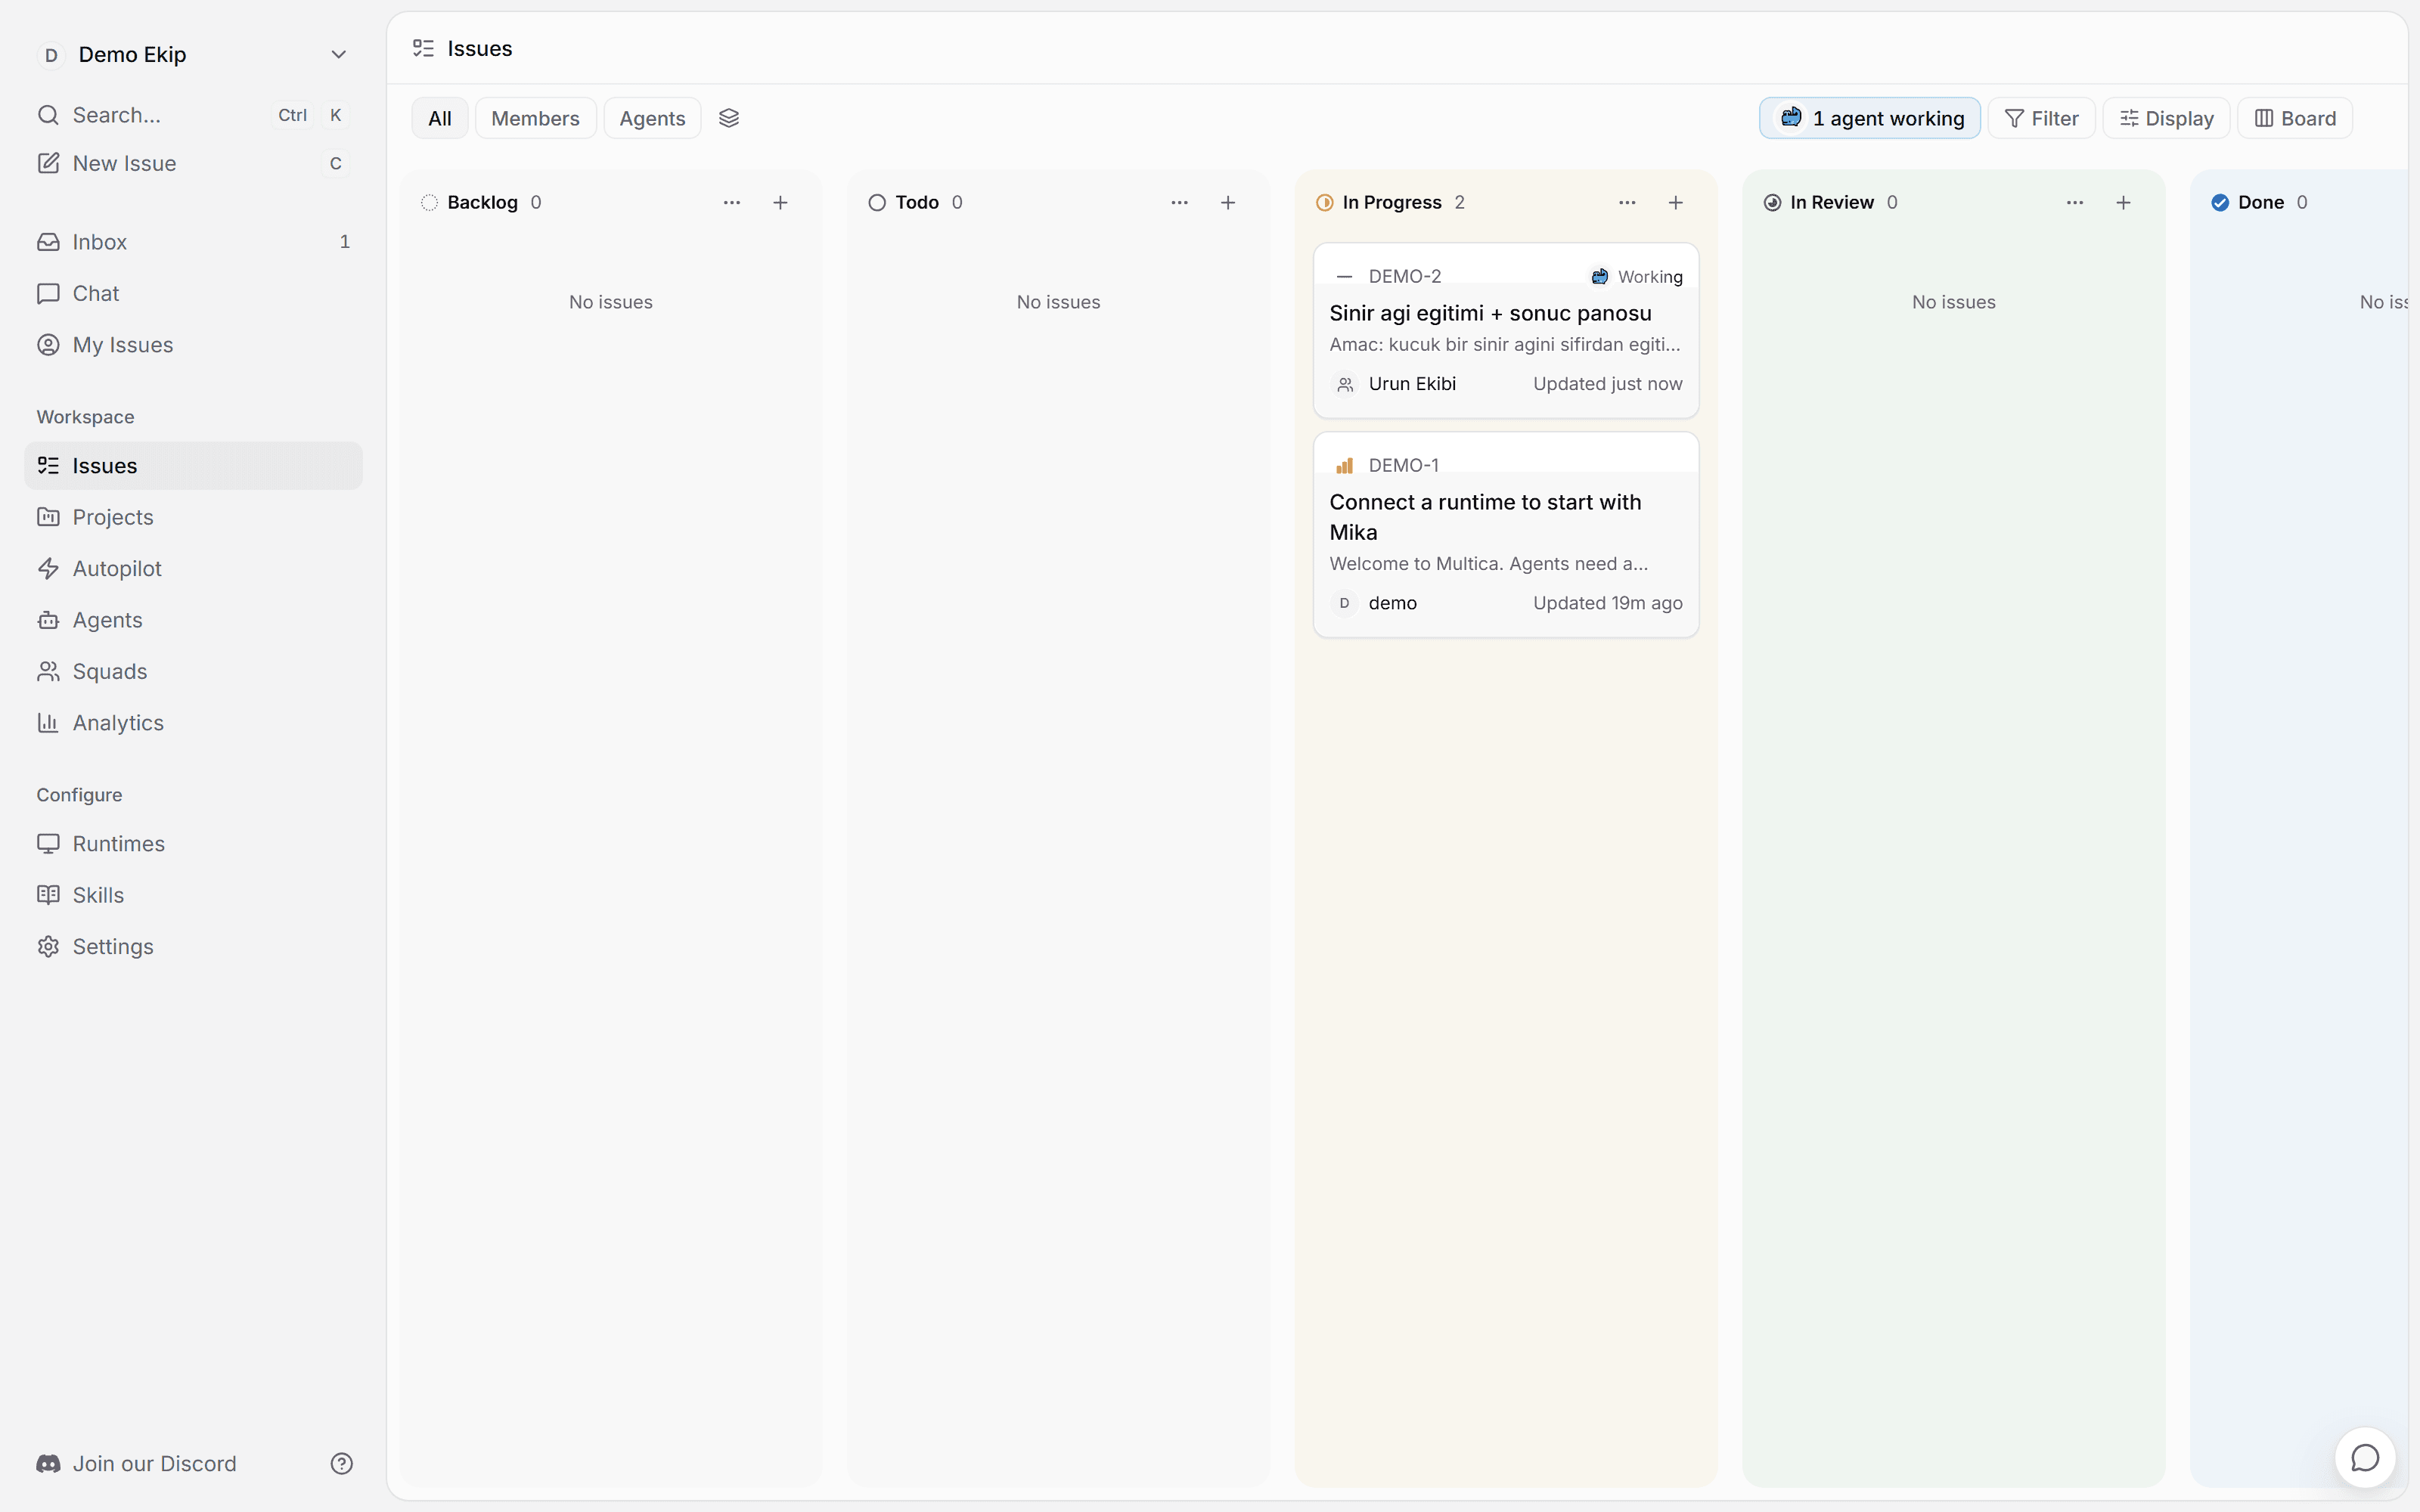Open the Squads page
This screenshot has width=2420, height=1512.
pyautogui.click(x=193, y=671)
